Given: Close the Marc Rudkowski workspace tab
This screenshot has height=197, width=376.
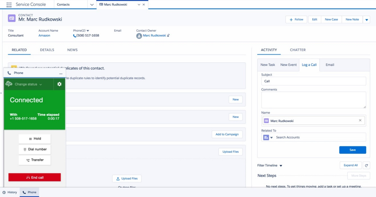Looking at the screenshot, I should tap(144, 5).
